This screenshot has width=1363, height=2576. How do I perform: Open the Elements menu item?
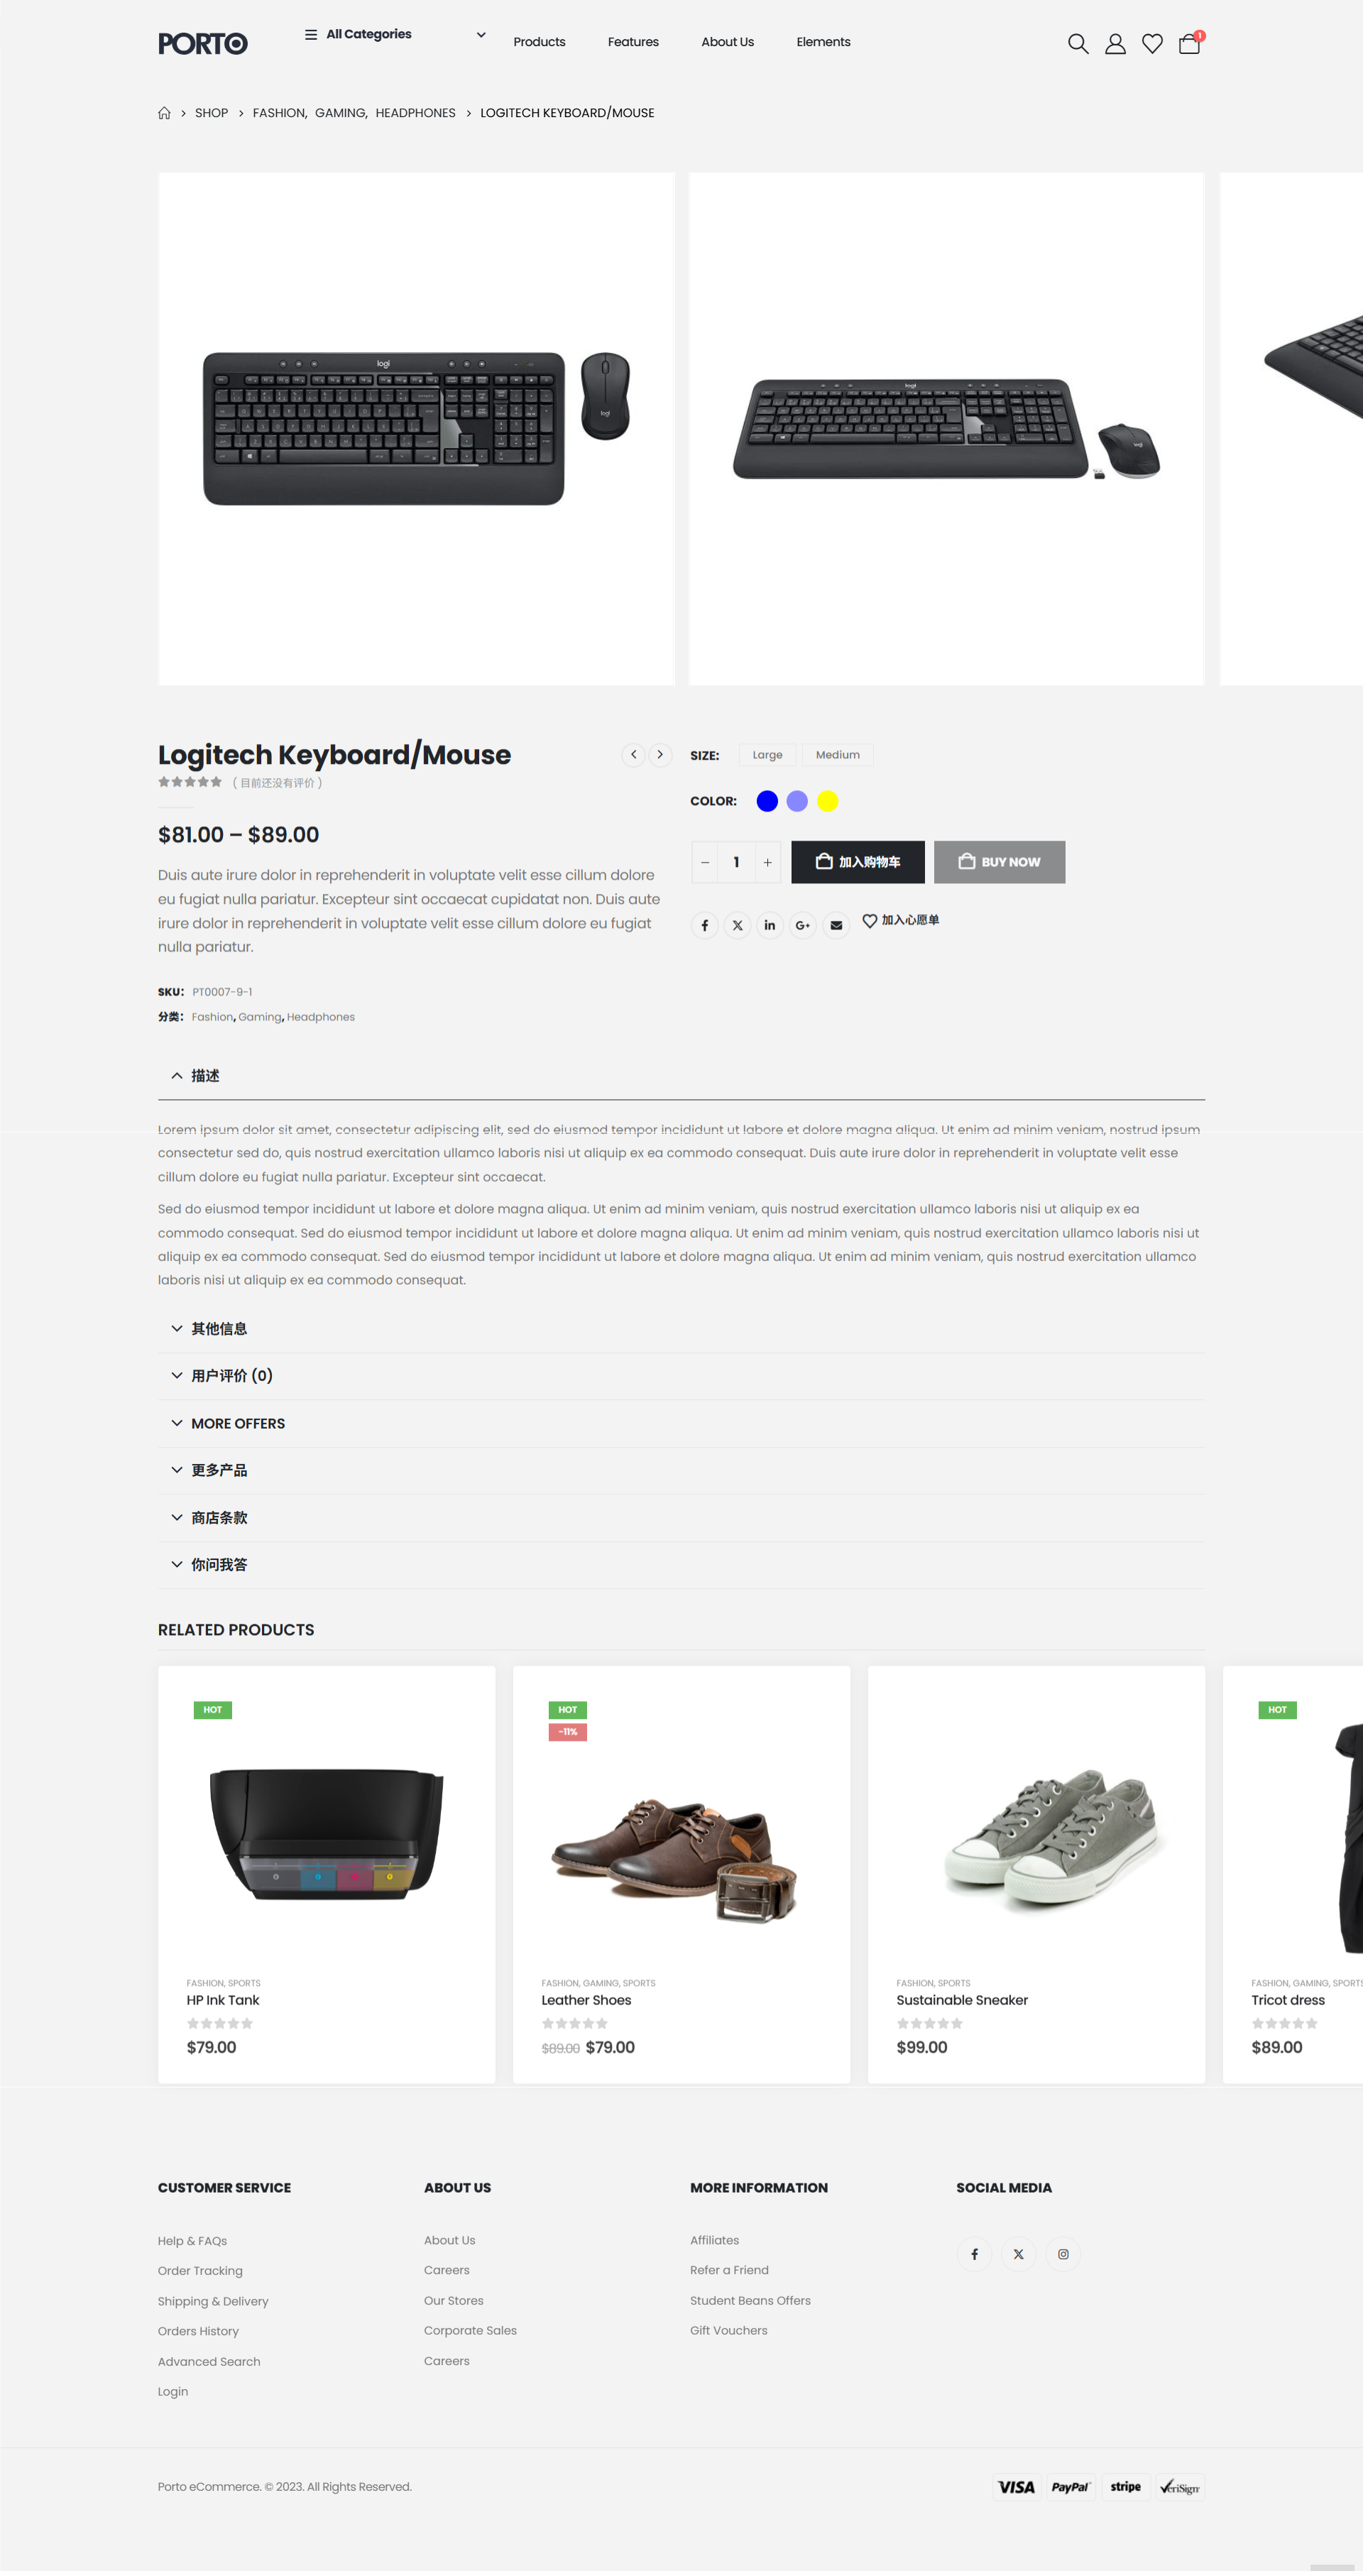(823, 42)
